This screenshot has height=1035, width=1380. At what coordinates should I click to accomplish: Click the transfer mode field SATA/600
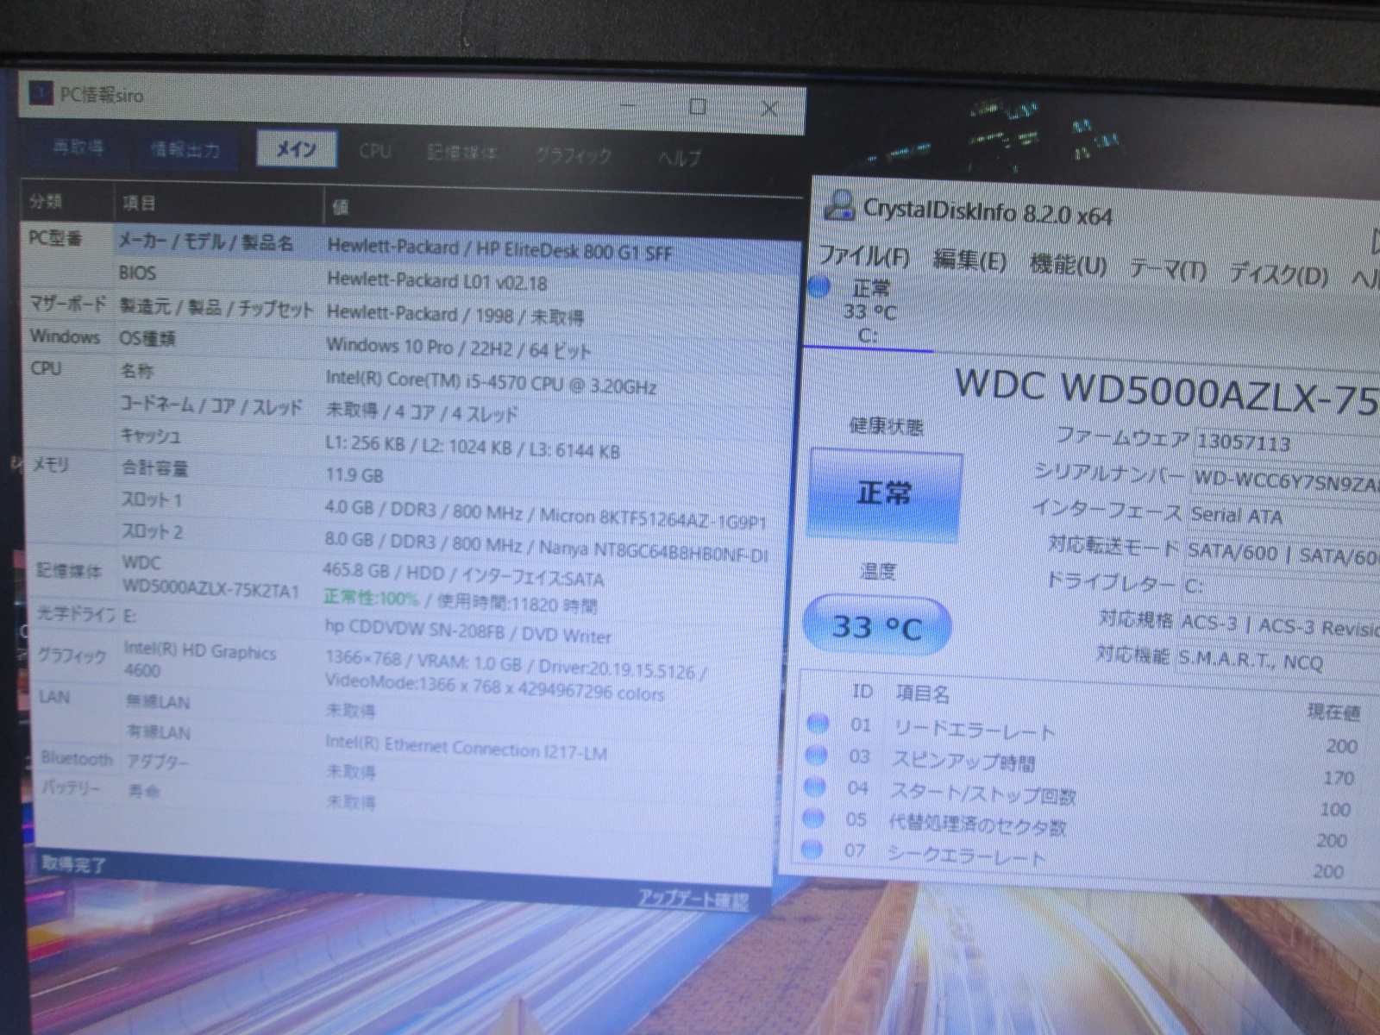(x=1283, y=554)
